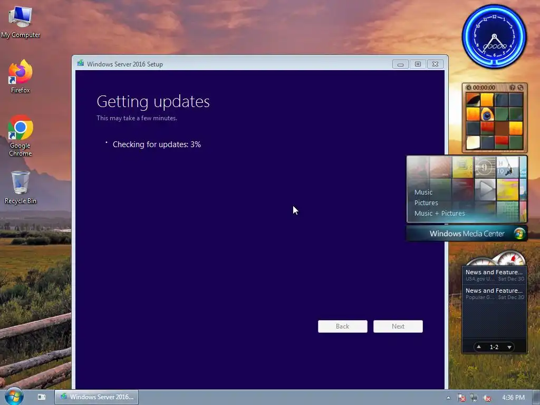Screen dimensions: 540x405
Task: Select Pictures in Media Center gadget
Action: pyautogui.click(x=426, y=203)
